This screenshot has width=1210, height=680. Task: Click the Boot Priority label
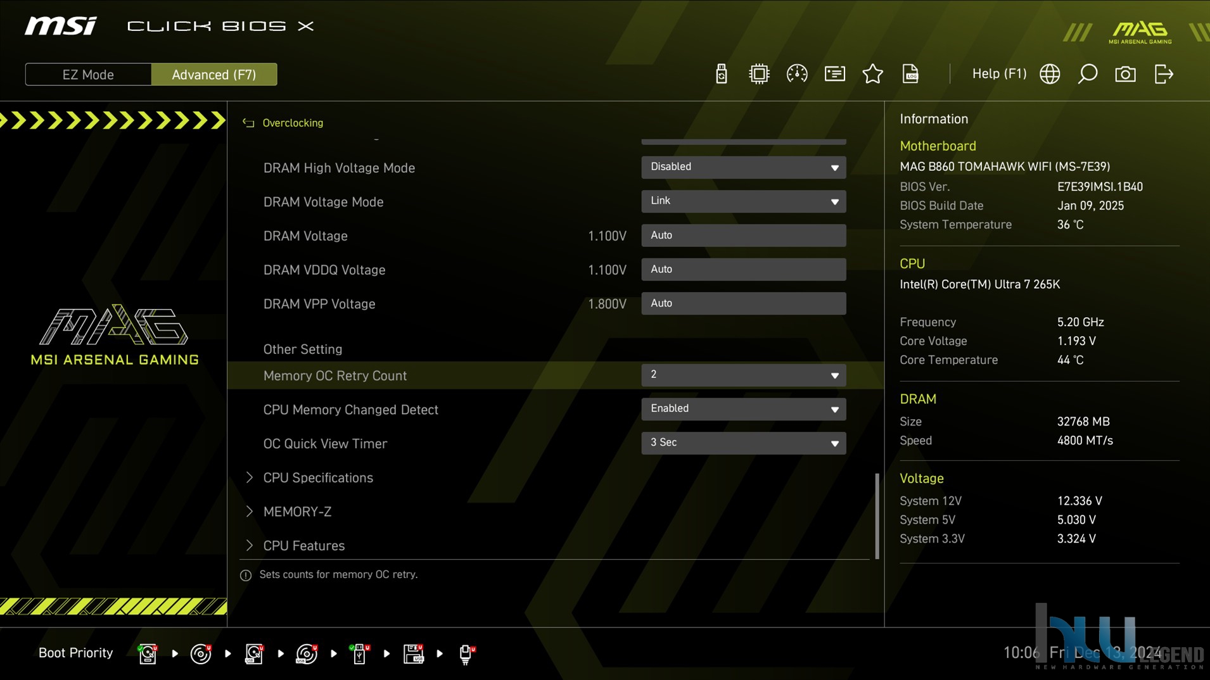click(75, 653)
